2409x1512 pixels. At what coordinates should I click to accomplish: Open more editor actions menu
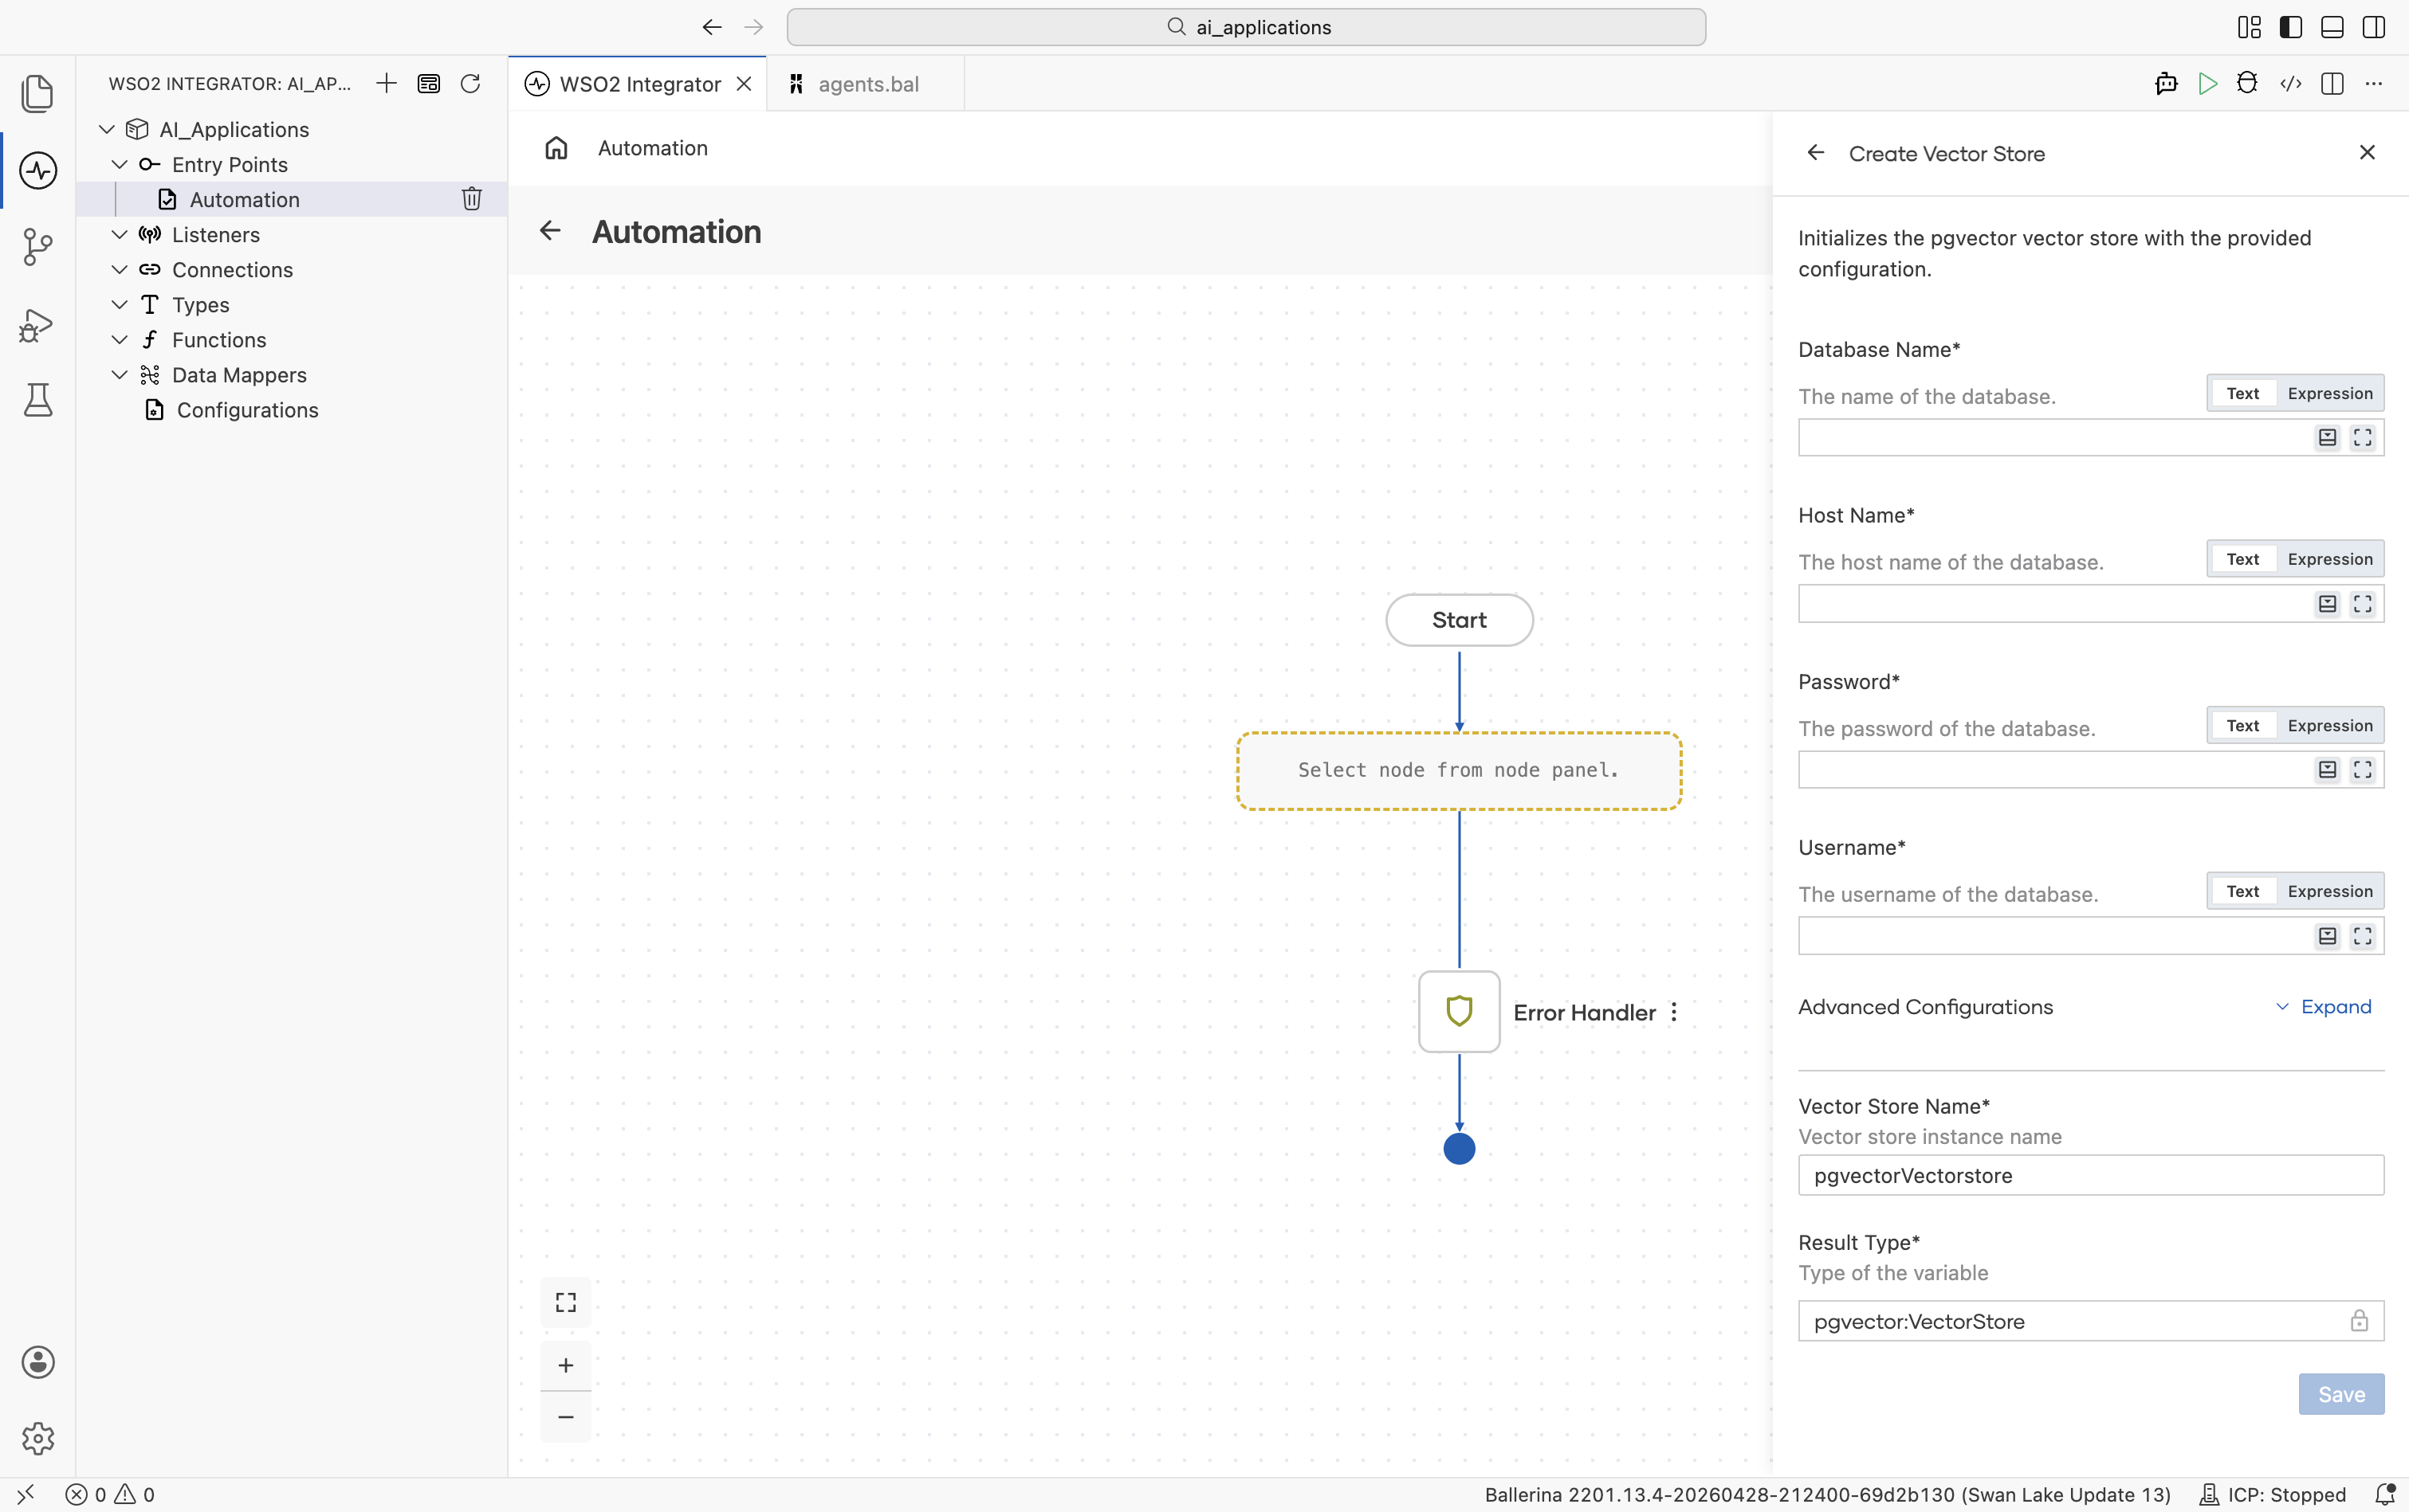pos(2374,84)
